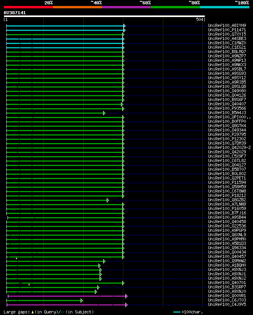
Task: Open hit UniRef100_Q9MAW2
Action: [x=227, y=261]
